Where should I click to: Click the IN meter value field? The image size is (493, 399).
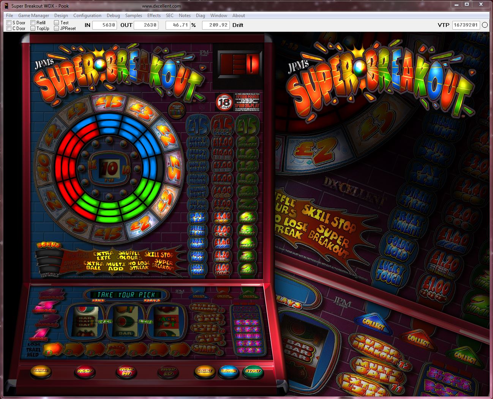pyautogui.click(x=104, y=25)
